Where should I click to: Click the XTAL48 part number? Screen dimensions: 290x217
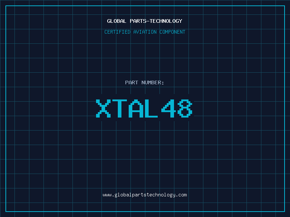144,109
